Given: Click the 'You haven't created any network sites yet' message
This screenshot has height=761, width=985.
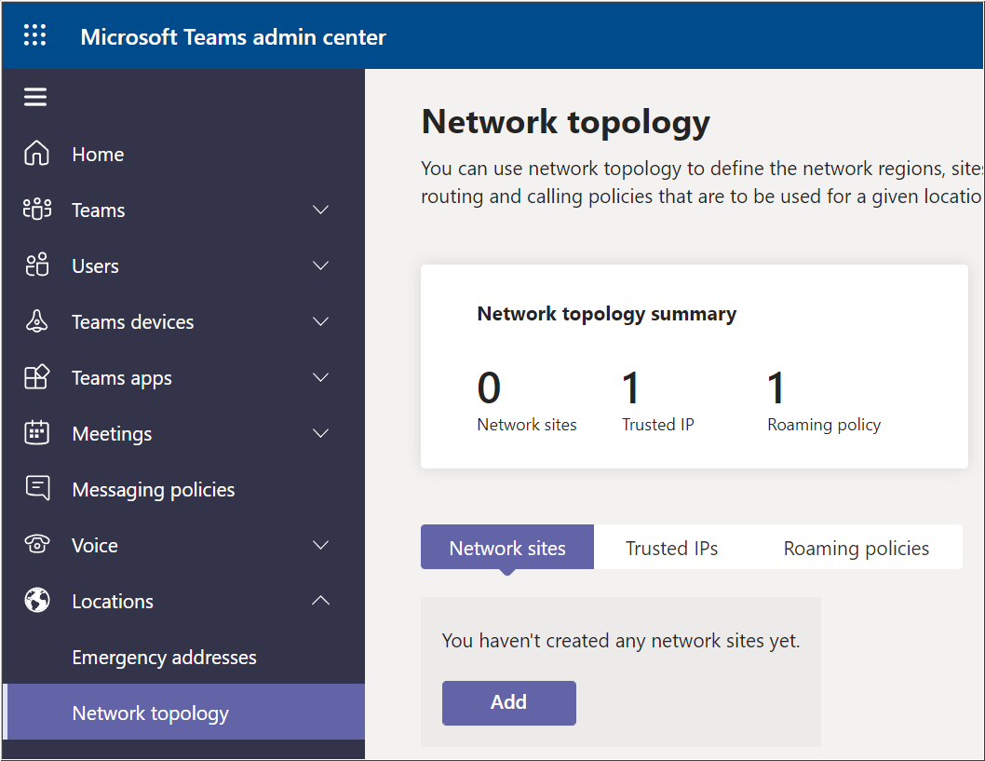Looking at the screenshot, I should click(621, 640).
